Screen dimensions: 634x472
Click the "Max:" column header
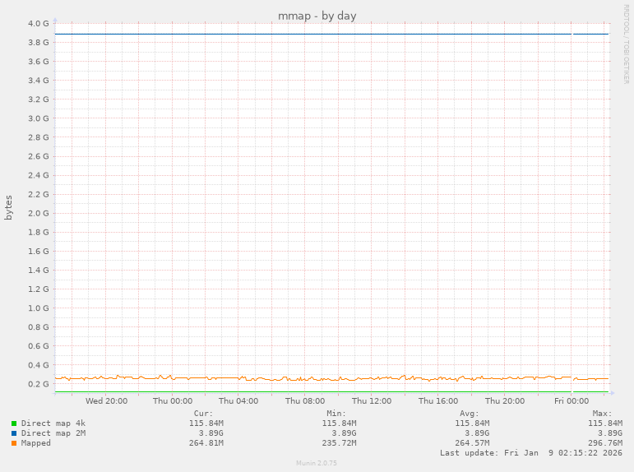[x=601, y=413]
